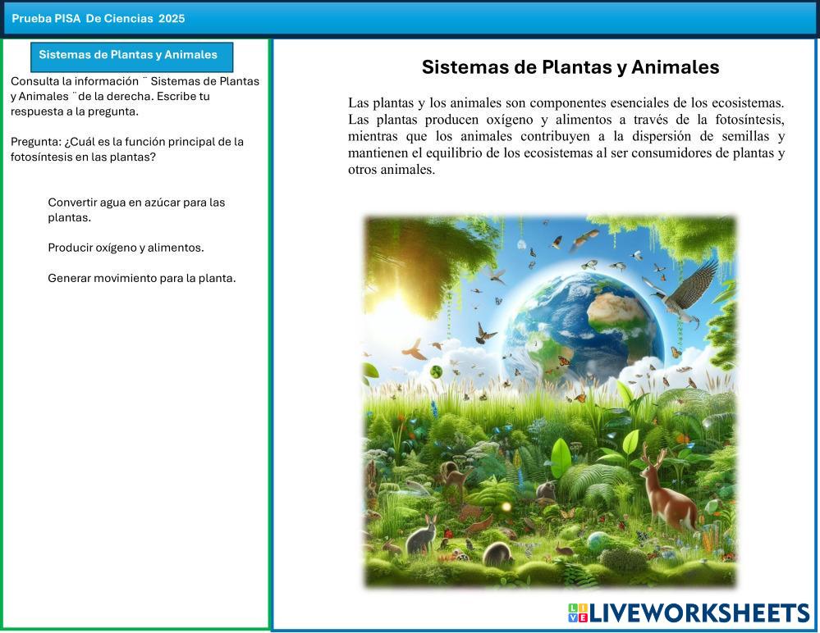
Task: Click the hedgehog at the image's bottom center
Action: point(496,554)
